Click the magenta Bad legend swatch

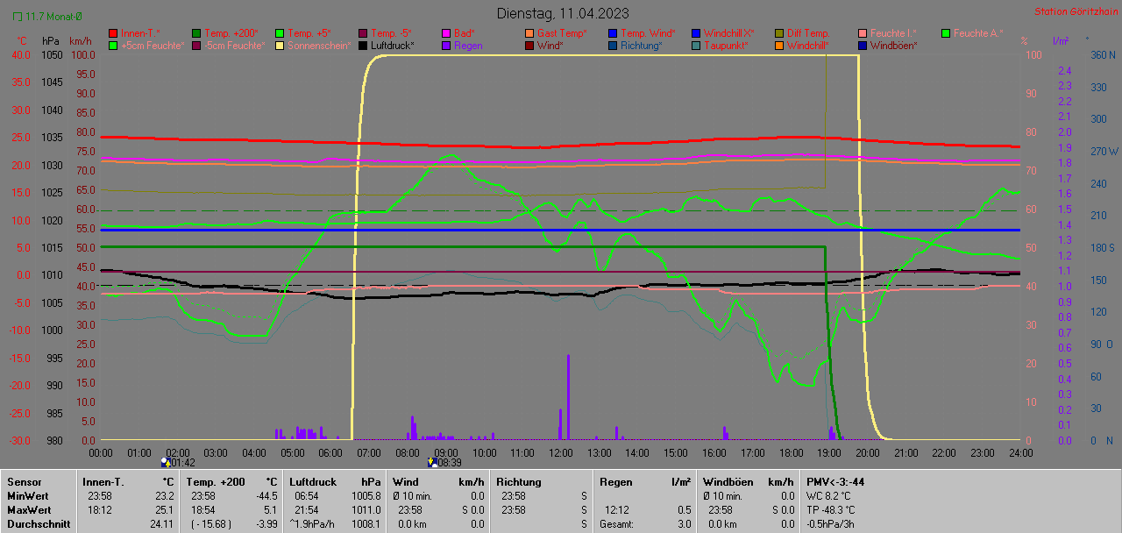(x=446, y=33)
